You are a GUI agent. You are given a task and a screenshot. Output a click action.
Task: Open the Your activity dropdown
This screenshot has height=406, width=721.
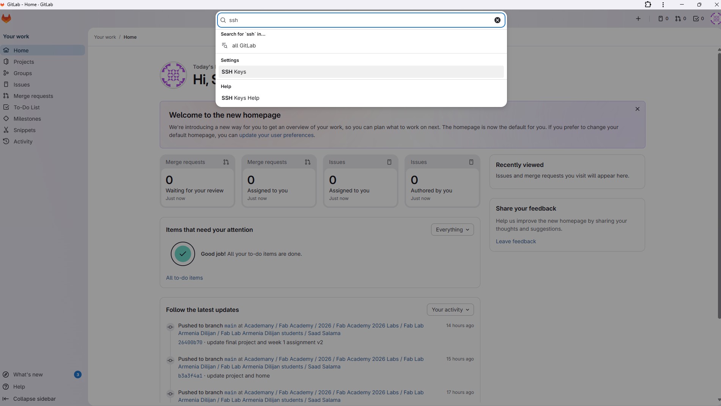[x=450, y=310]
